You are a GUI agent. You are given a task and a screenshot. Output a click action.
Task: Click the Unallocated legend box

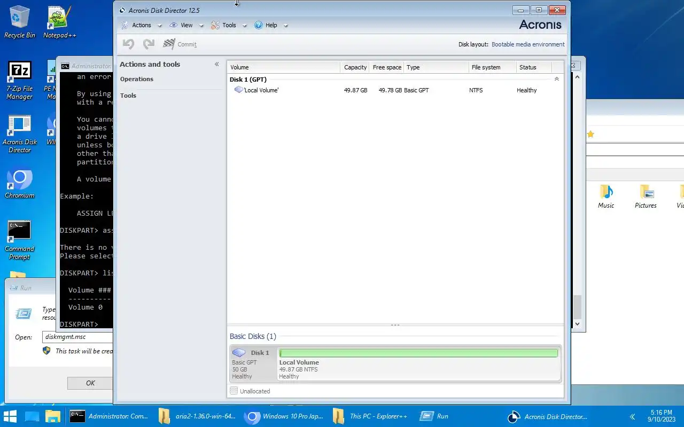pyautogui.click(x=234, y=391)
